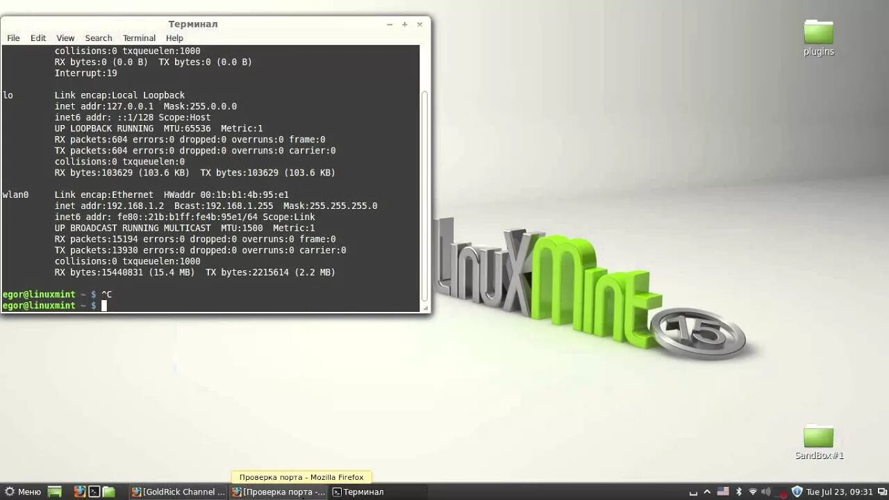Click the 'Терминал' window title
The image size is (889, 500).
(193, 24)
